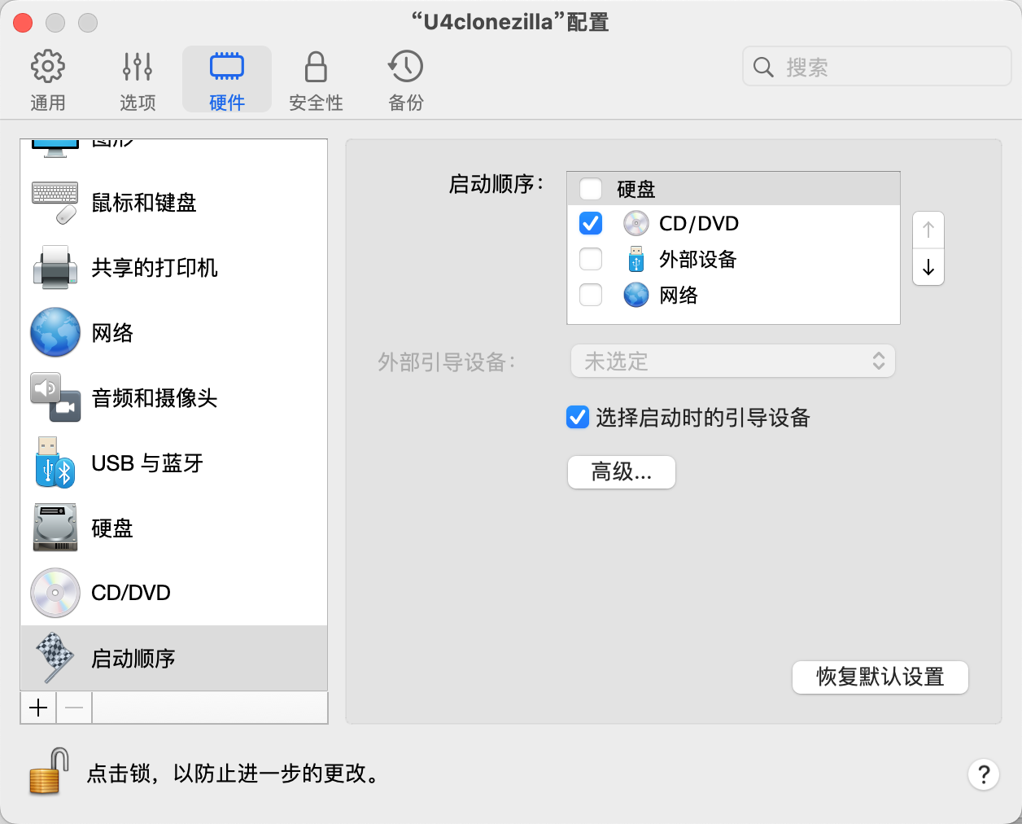Move boot item down with arrow
The image size is (1022, 824).
(x=928, y=267)
